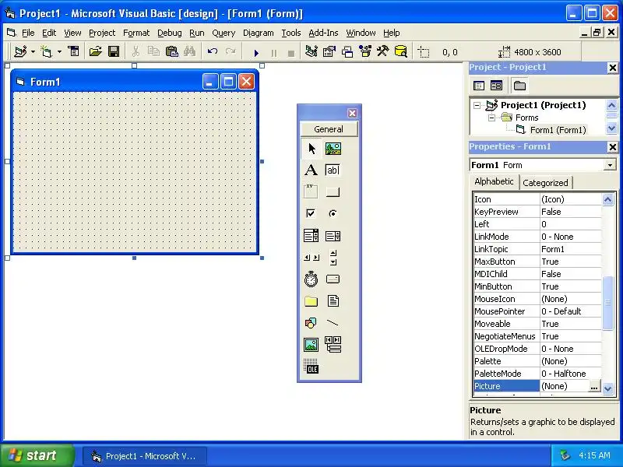The height and width of the screenshot is (467, 623).
Task: Click View Code icon in Project panel
Action: (479, 86)
